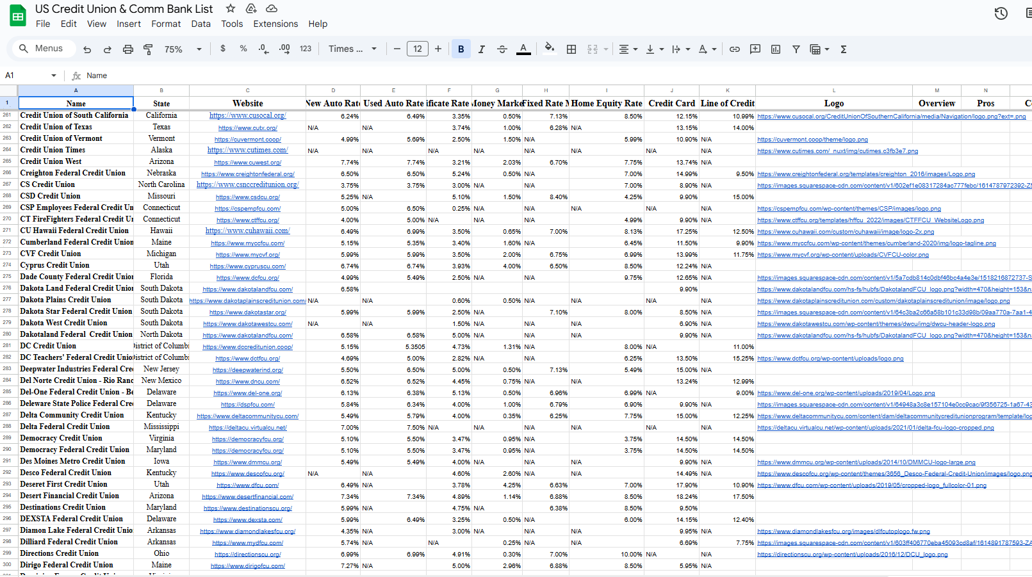Open the Extensions menu

pyautogui.click(x=275, y=24)
